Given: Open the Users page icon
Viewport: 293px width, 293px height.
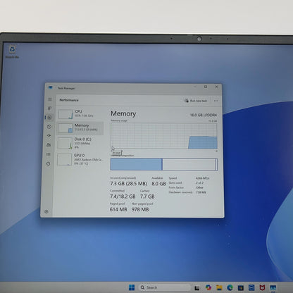Looking at the screenshot, I should click(49, 145).
